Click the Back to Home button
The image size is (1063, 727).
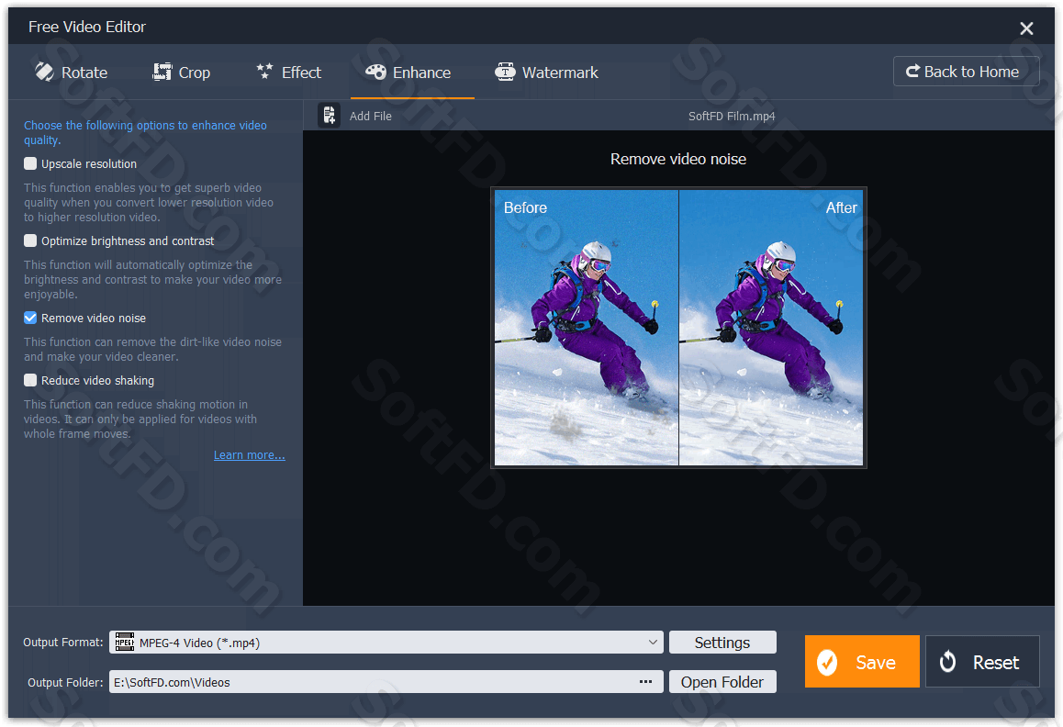click(966, 72)
